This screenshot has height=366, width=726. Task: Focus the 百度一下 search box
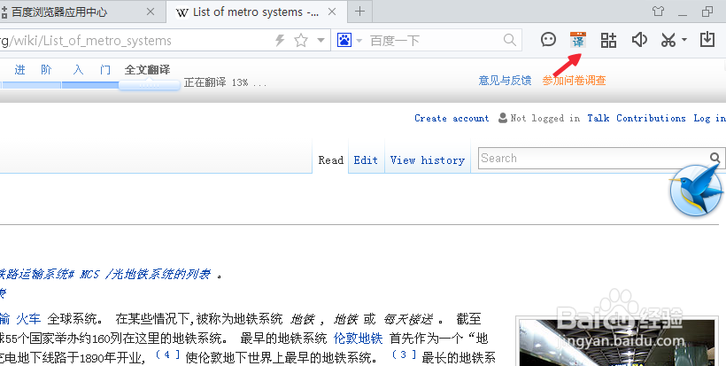coord(435,40)
